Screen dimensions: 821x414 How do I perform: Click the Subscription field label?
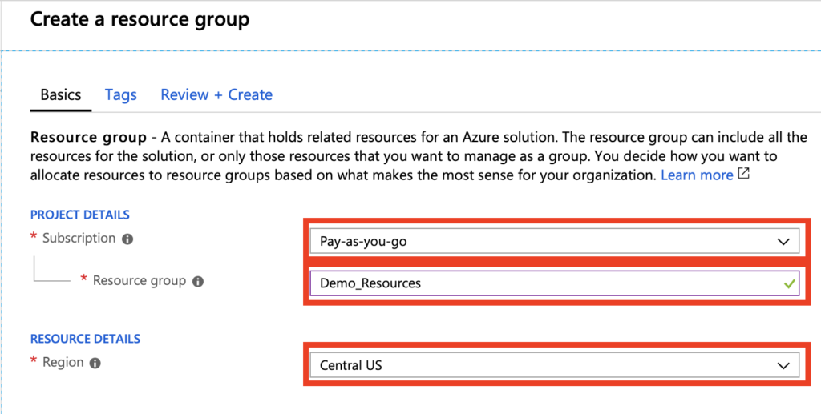click(x=79, y=239)
